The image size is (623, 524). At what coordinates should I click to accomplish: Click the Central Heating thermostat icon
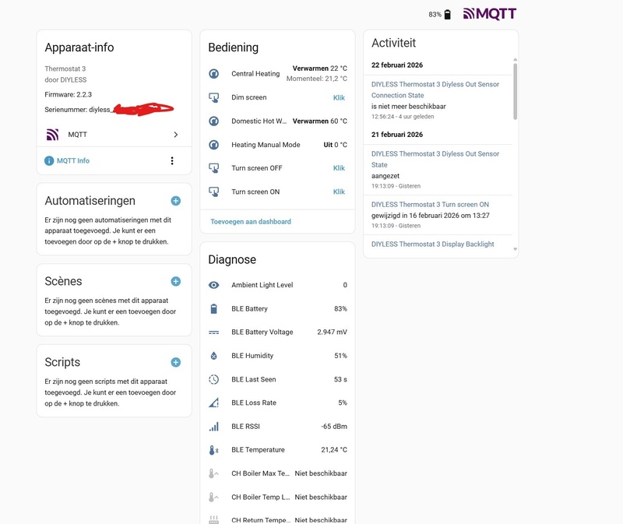[x=214, y=74]
